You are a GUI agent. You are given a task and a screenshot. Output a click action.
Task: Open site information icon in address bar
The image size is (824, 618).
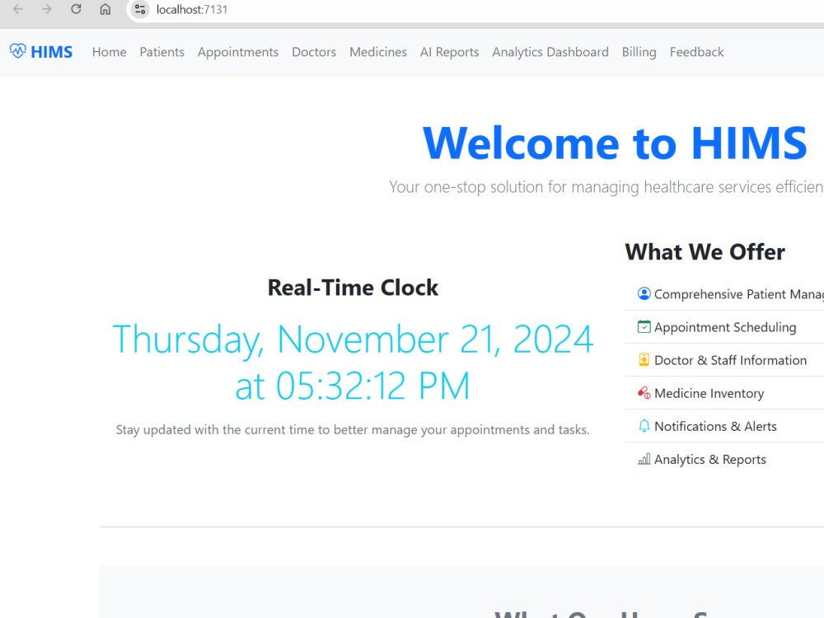click(140, 9)
